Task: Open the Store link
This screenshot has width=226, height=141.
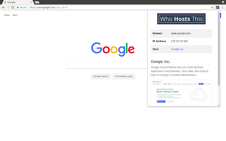Action: (15, 15)
